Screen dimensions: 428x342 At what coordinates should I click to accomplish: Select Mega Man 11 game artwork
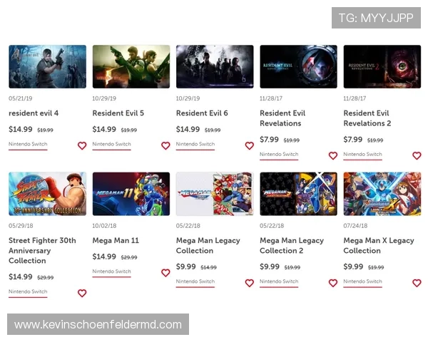tap(131, 194)
